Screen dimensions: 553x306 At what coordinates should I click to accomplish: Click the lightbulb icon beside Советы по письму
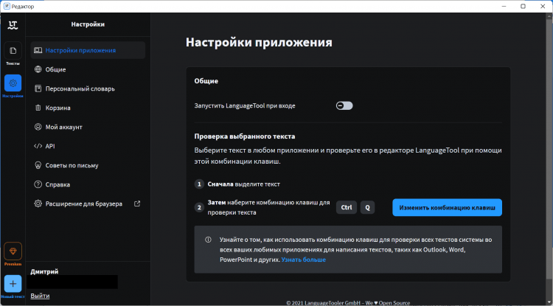click(38, 165)
